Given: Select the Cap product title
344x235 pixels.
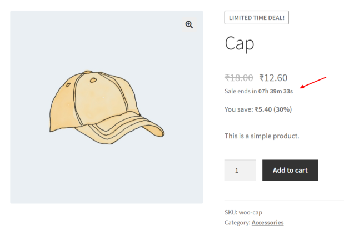Looking at the screenshot, I should 240,43.
